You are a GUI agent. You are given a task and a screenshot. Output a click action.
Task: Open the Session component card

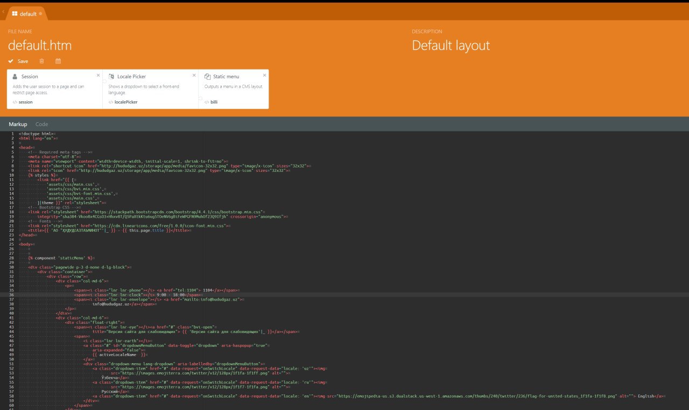click(x=54, y=89)
